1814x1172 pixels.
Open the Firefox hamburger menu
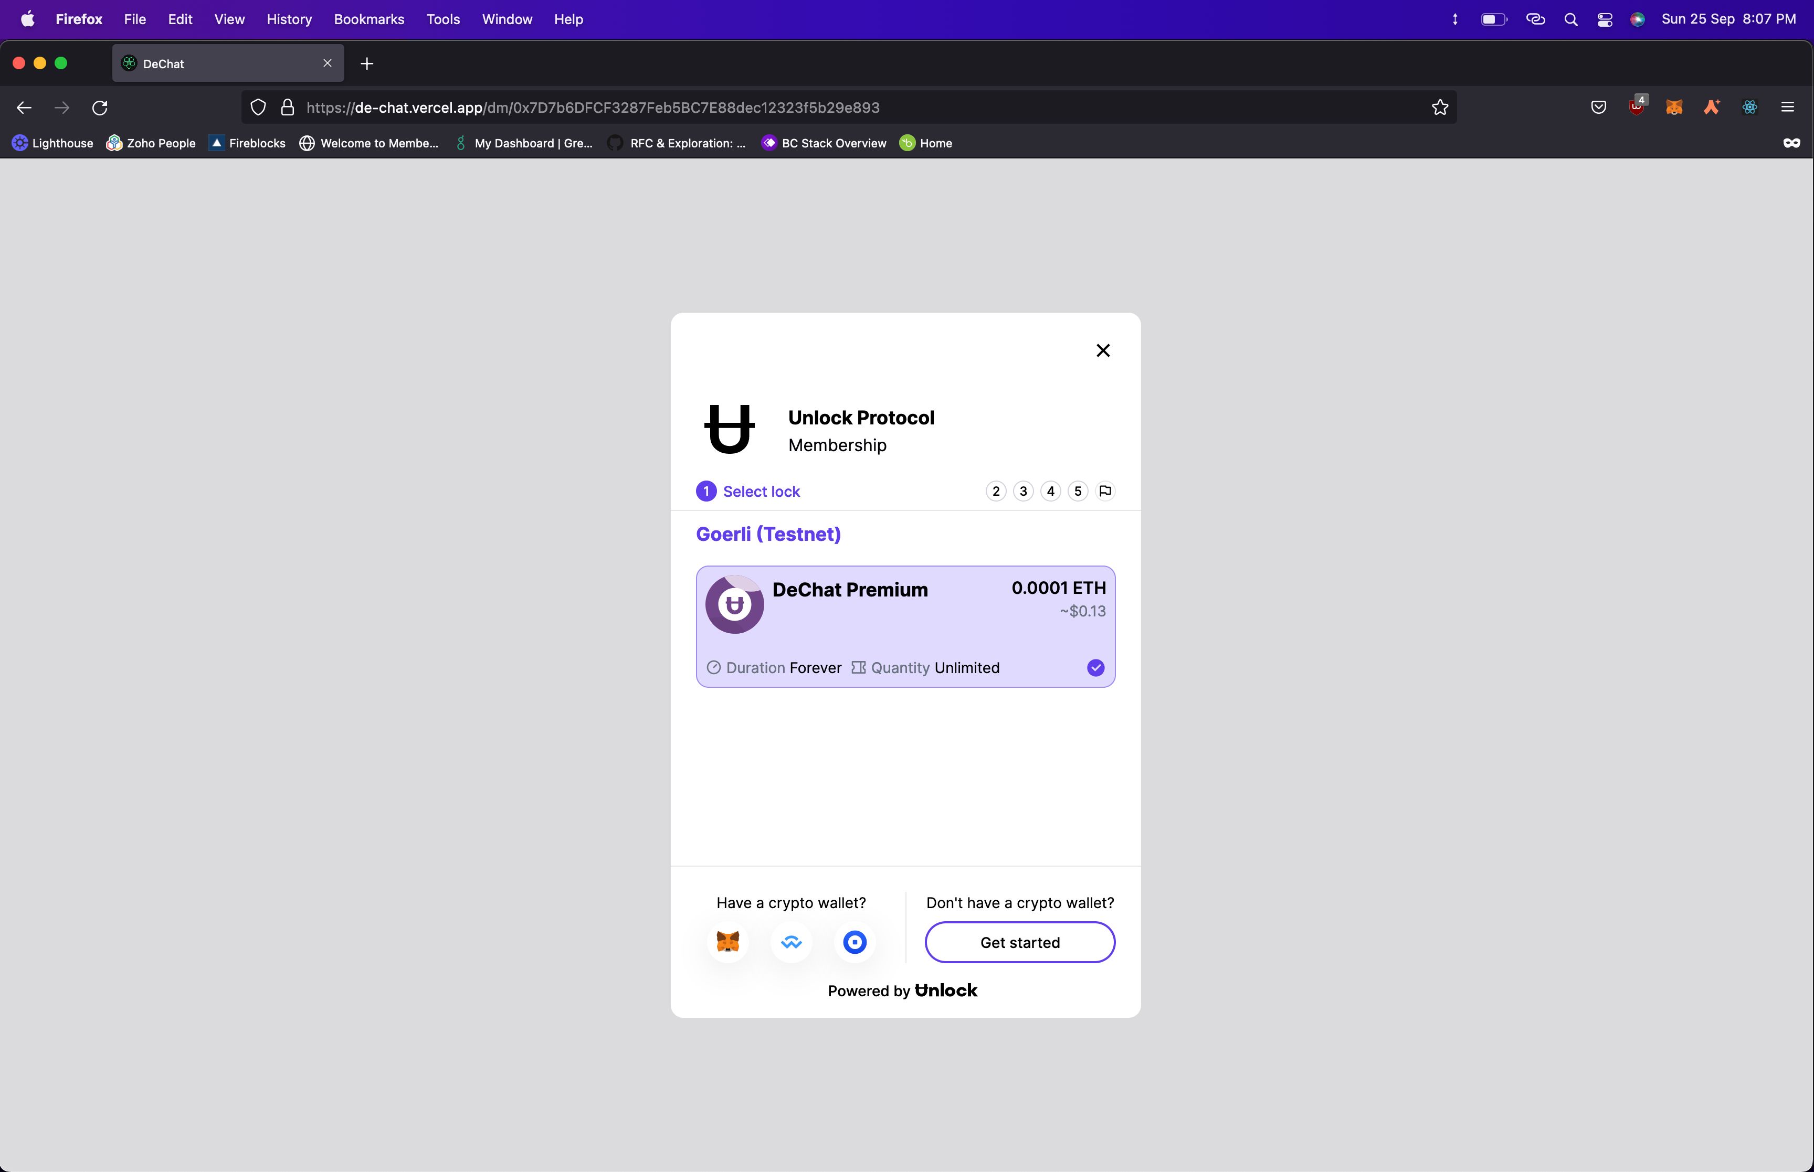coord(1788,108)
